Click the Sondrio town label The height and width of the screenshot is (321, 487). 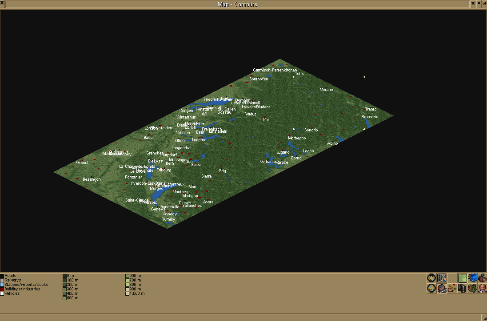tap(311, 130)
